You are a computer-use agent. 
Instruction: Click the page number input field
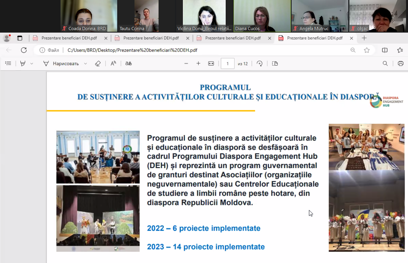coord(227,63)
